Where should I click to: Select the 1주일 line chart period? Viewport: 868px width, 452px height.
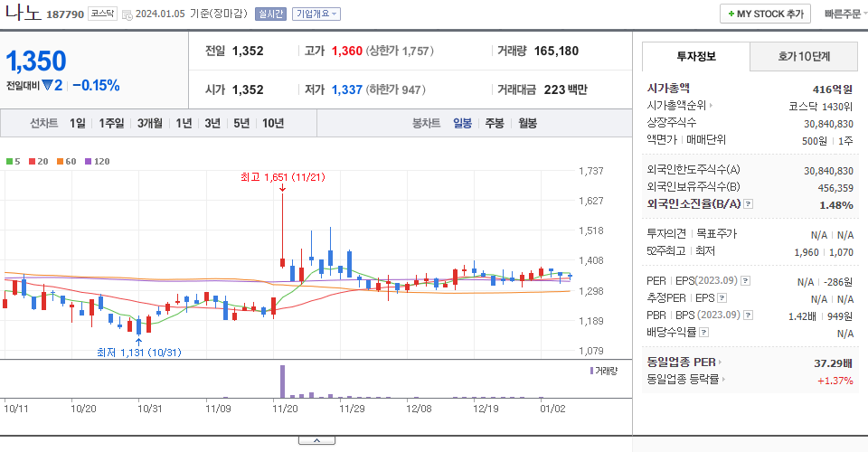(x=111, y=123)
